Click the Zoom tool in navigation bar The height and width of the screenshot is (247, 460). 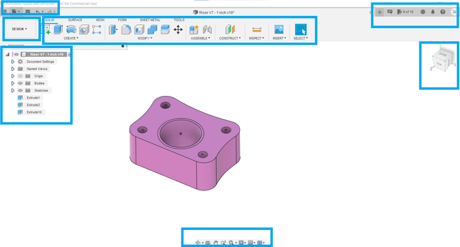coord(223,242)
